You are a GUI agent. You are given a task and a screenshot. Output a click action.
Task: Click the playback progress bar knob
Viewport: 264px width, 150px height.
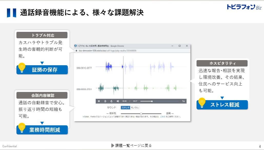tap(152, 101)
